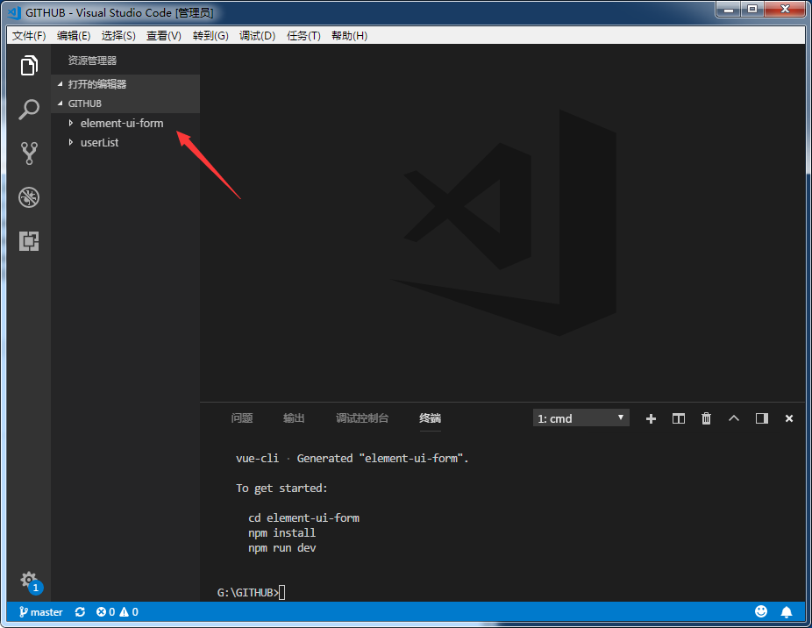This screenshot has width=812, height=628.
Task: Click 'npm install' line in terminal
Action: coord(281,533)
